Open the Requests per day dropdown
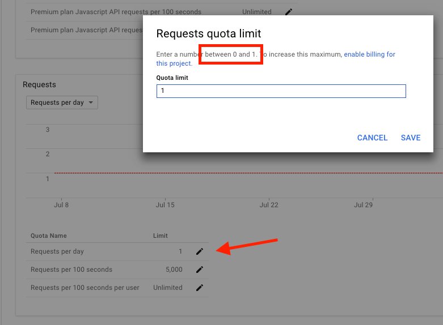The height and width of the screenshot is (325, 443). pyautogui.click(x=62, y=102)
